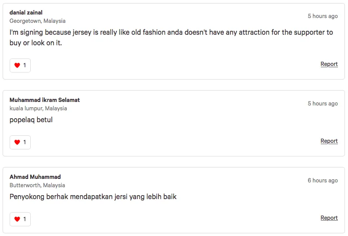Click the like count on Ahmad Muhammad's comment
The width and height of the screenshot is (348, 236).
[25, 219]
